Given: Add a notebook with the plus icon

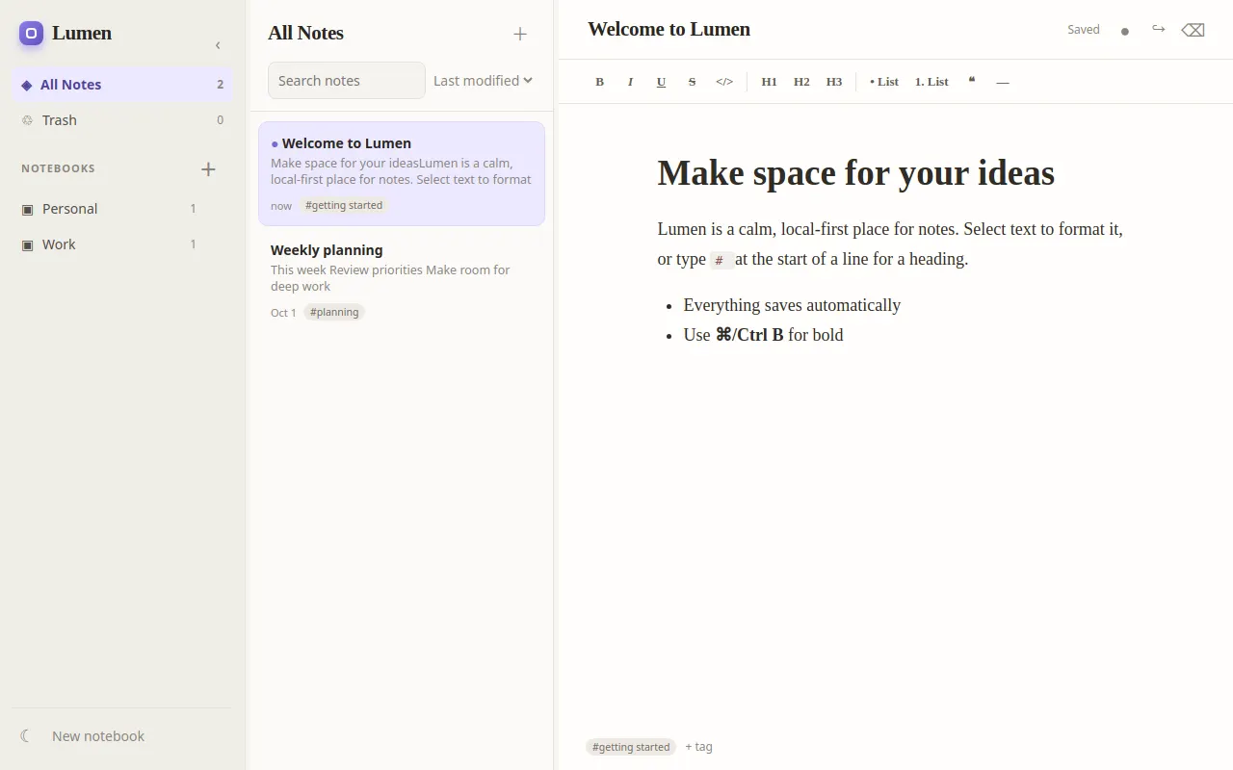Looking at the screenshot, I should click(x=208, y=169).
